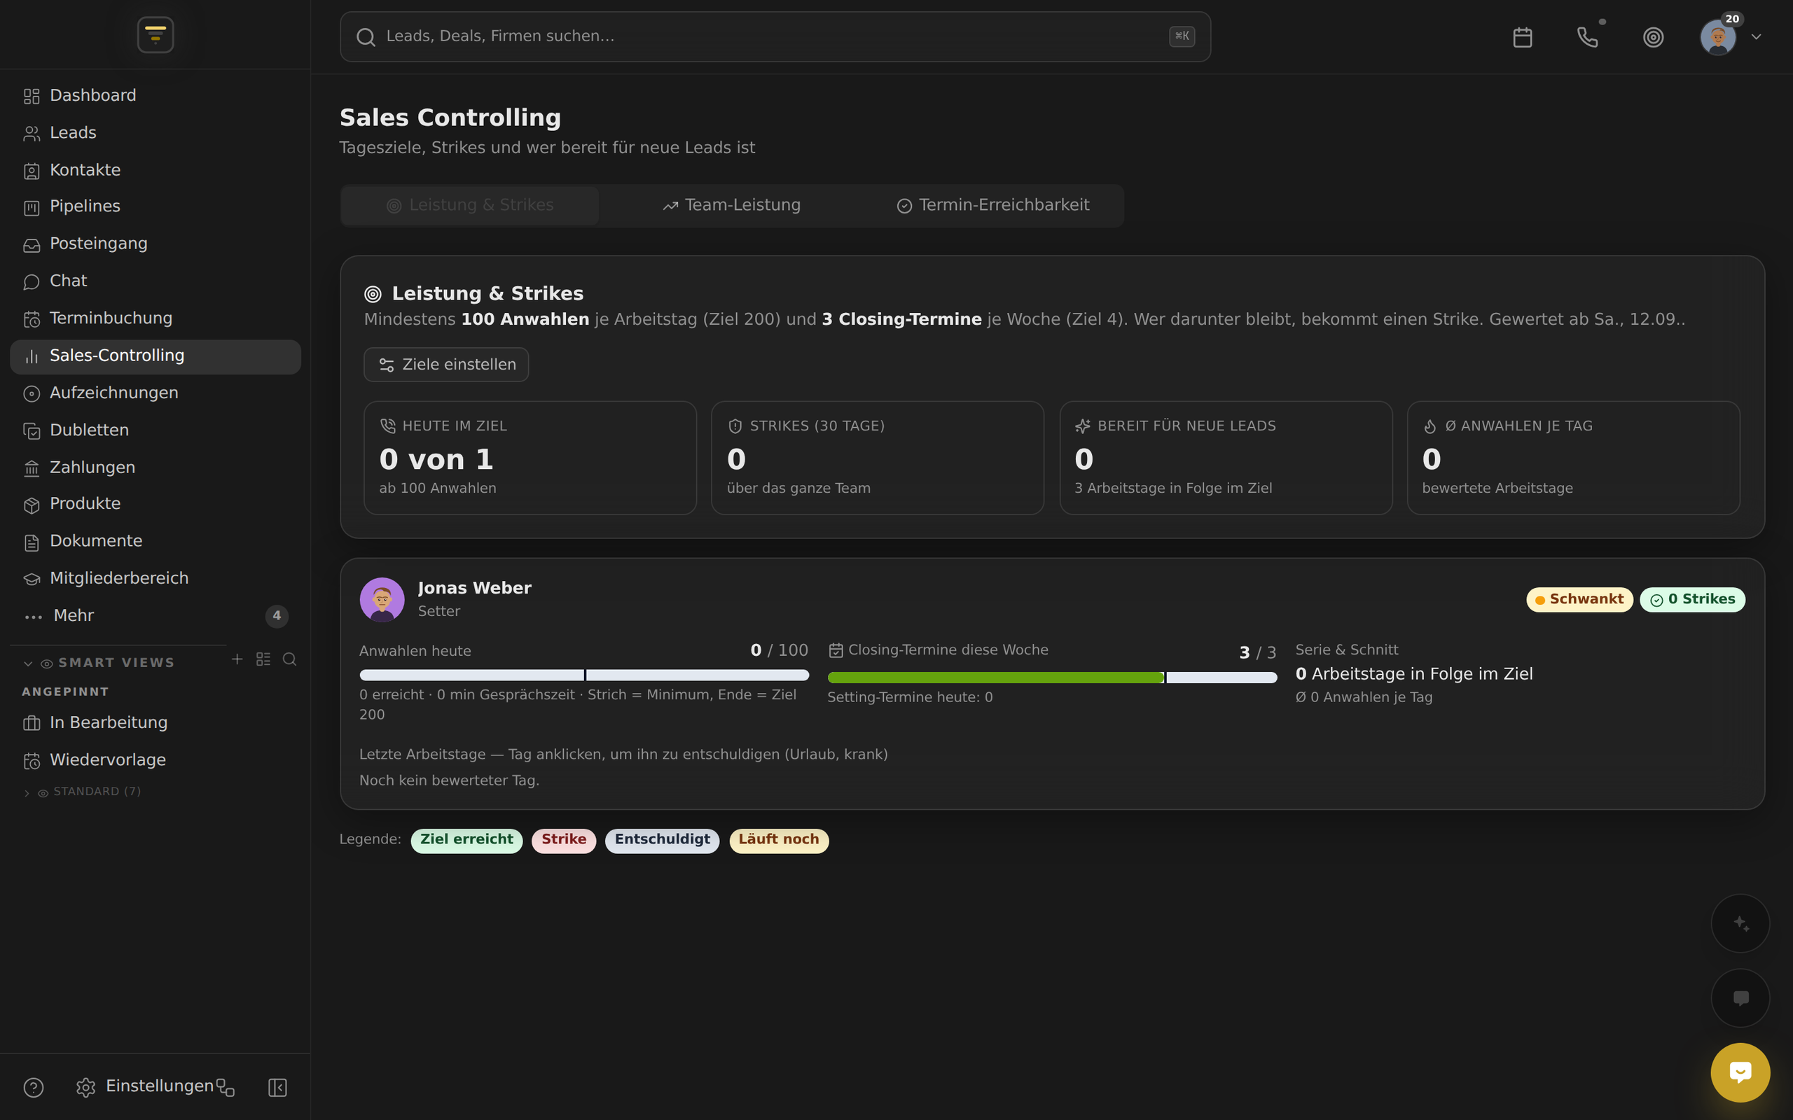Open Chat in sidebar

coord(155,281)
